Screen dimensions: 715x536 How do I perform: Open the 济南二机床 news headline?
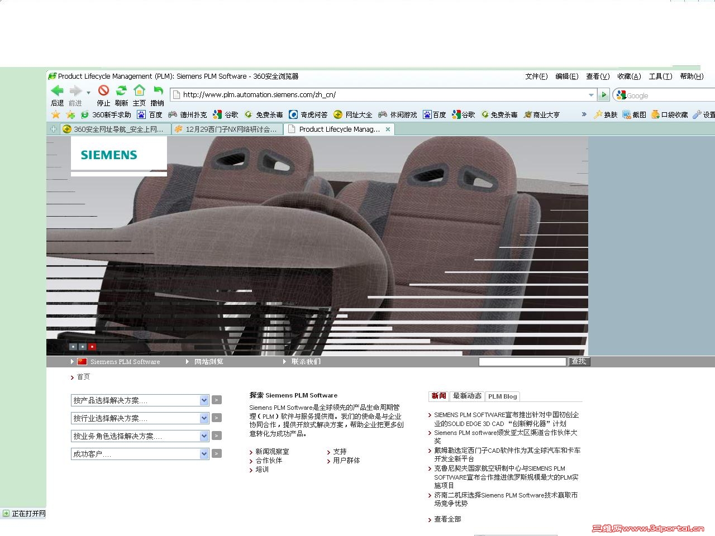(x=506, y=499)
